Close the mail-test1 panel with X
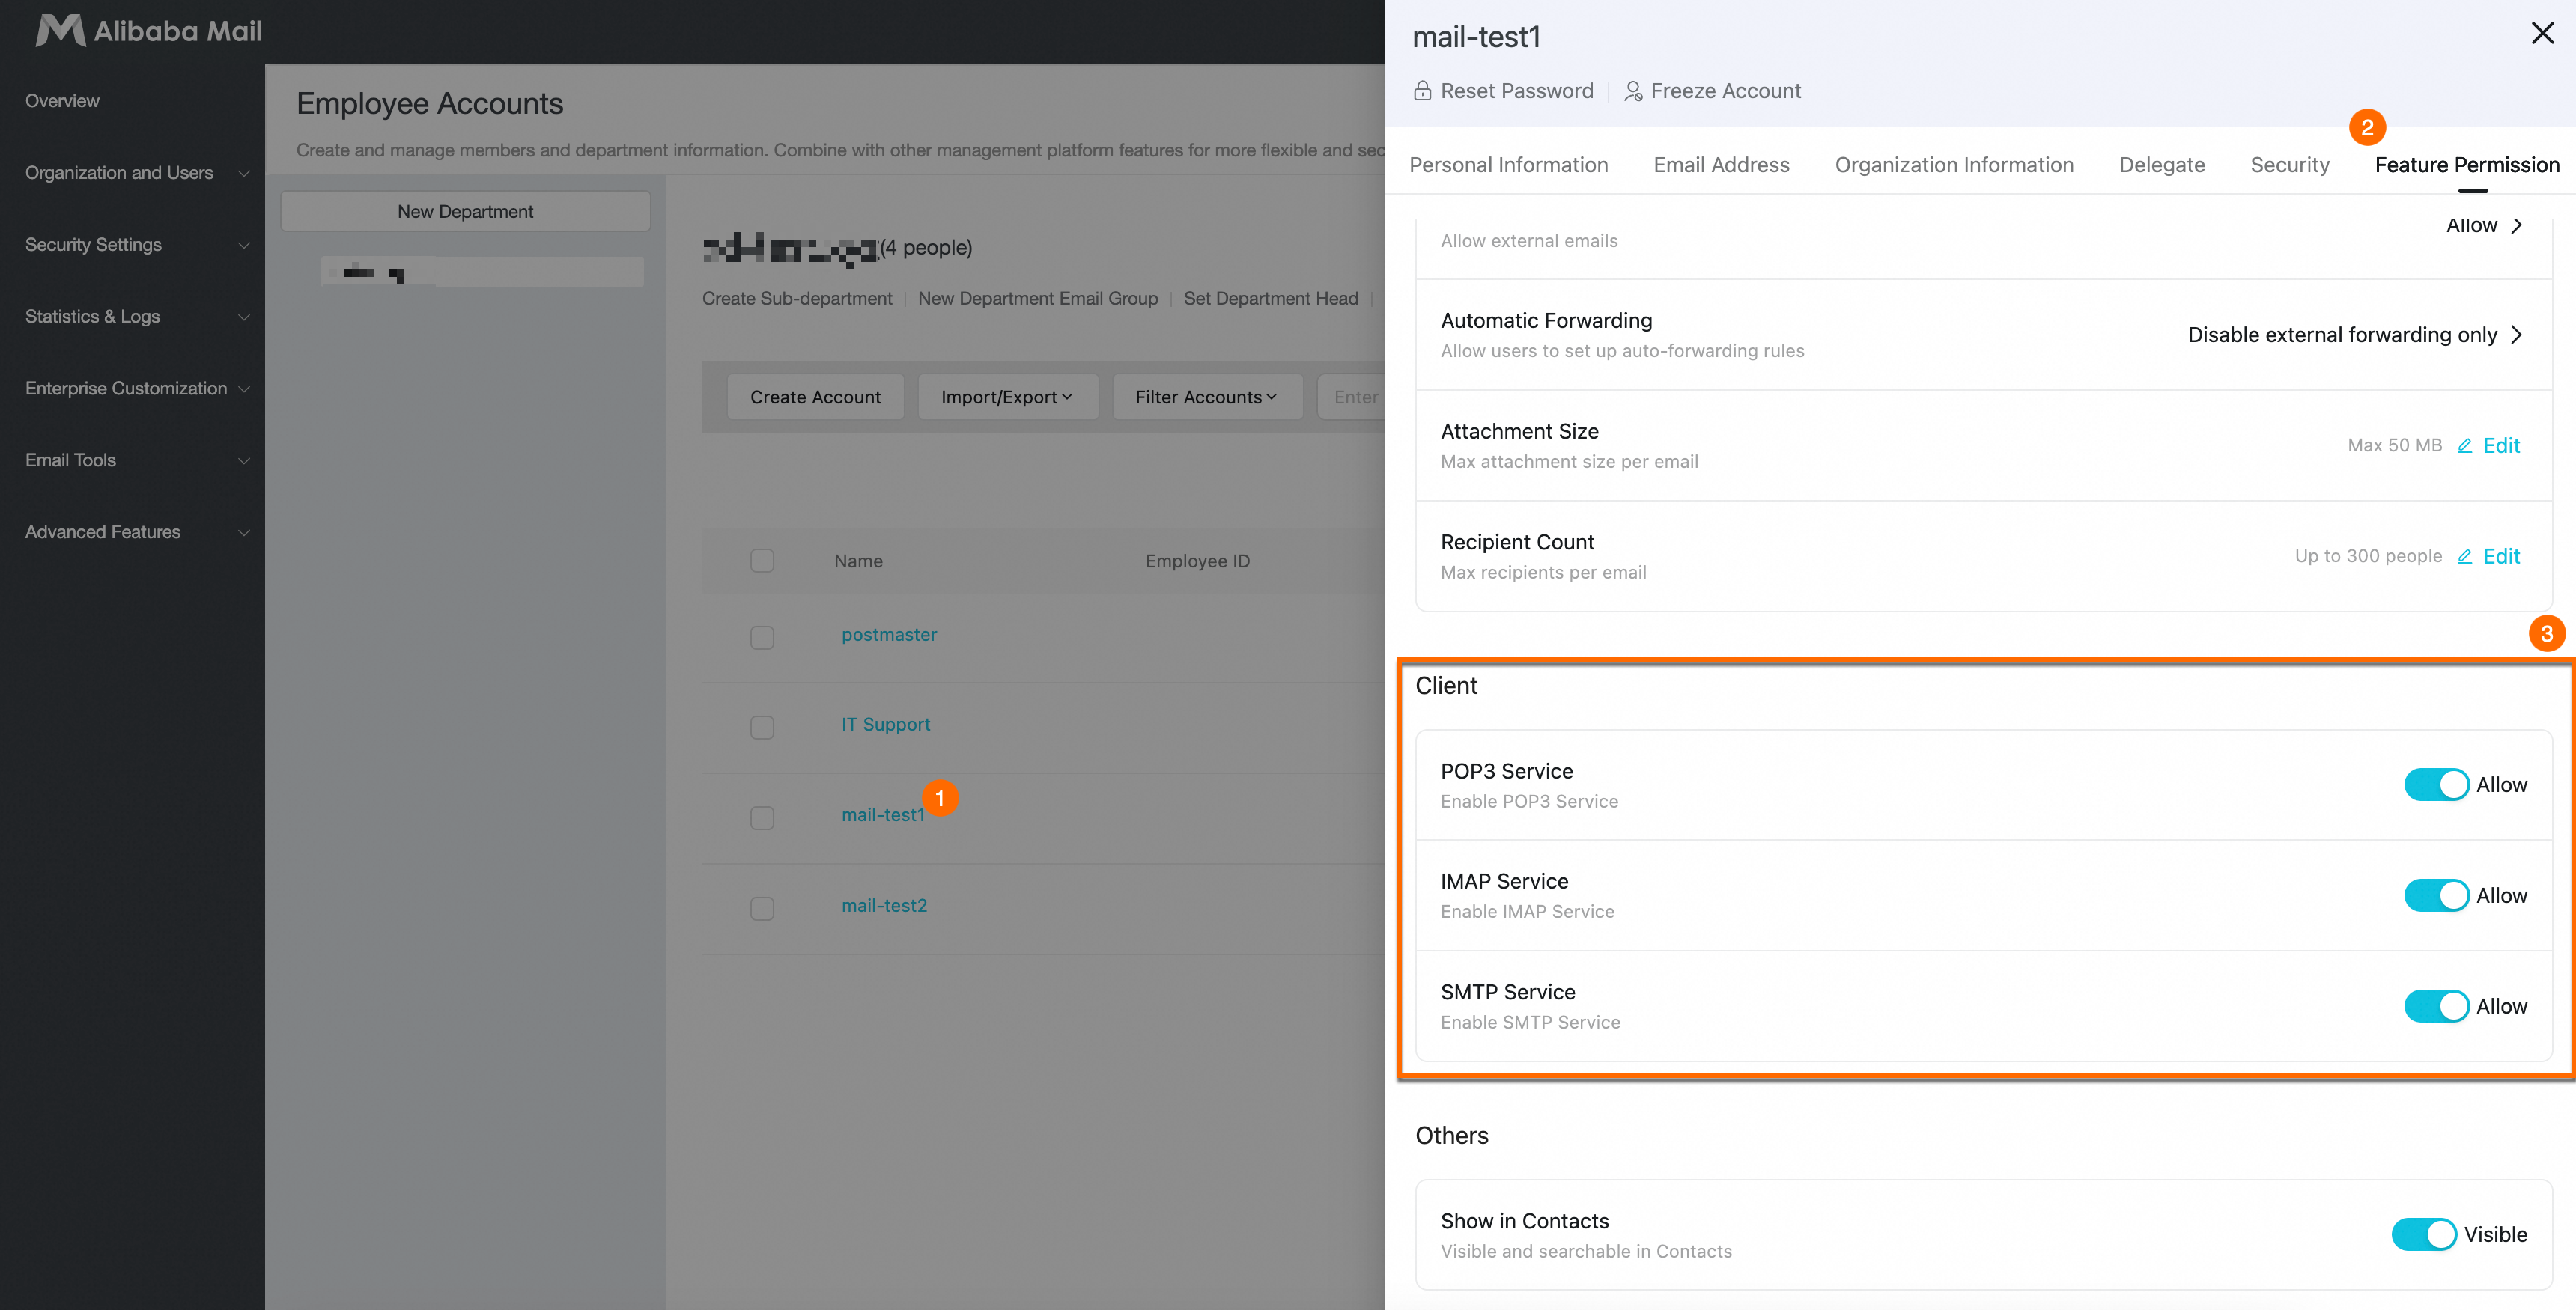Screen dimensions: 2576x1310 [2542, 34]
